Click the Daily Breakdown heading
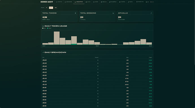This screenshot has width=195, height=108. (55, 52)
